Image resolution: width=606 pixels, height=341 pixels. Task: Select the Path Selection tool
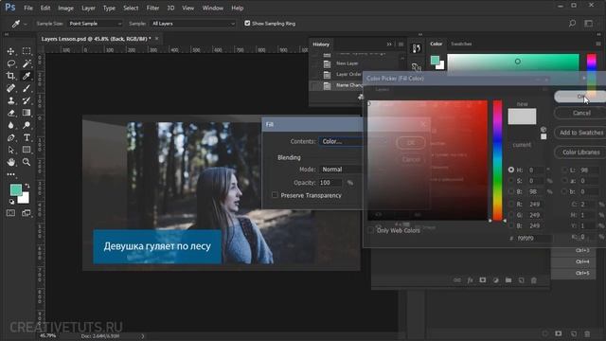pos(10,150)
